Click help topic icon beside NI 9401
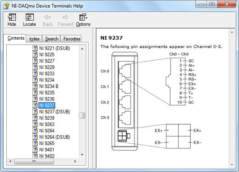 35,149
